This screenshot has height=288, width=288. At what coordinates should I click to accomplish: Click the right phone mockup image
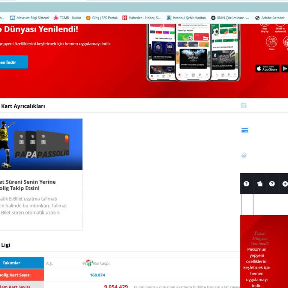(225, 52)
